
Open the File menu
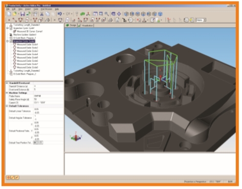8,9
